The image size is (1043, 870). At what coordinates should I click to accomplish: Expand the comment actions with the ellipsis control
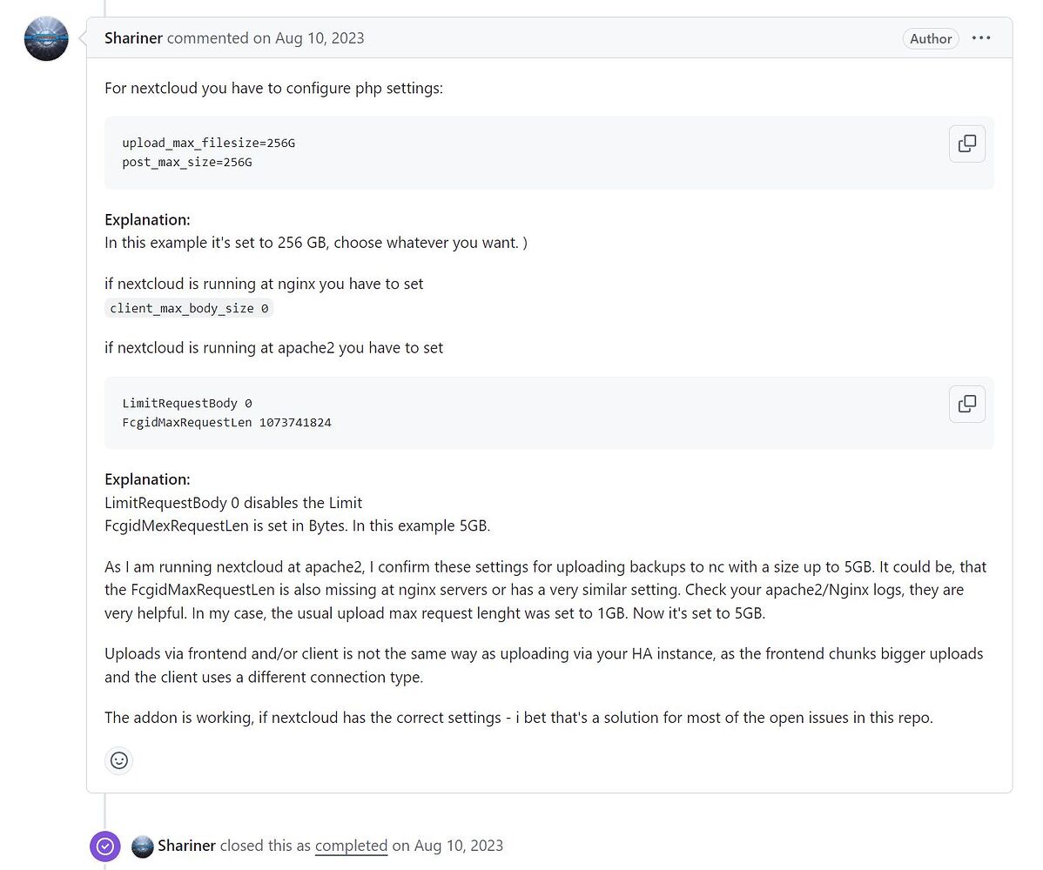[981, 37]
